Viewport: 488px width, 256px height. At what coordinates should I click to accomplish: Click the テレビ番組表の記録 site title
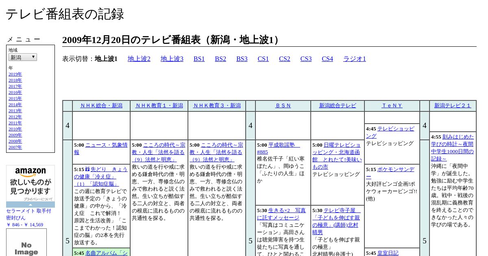click(65, 14)
